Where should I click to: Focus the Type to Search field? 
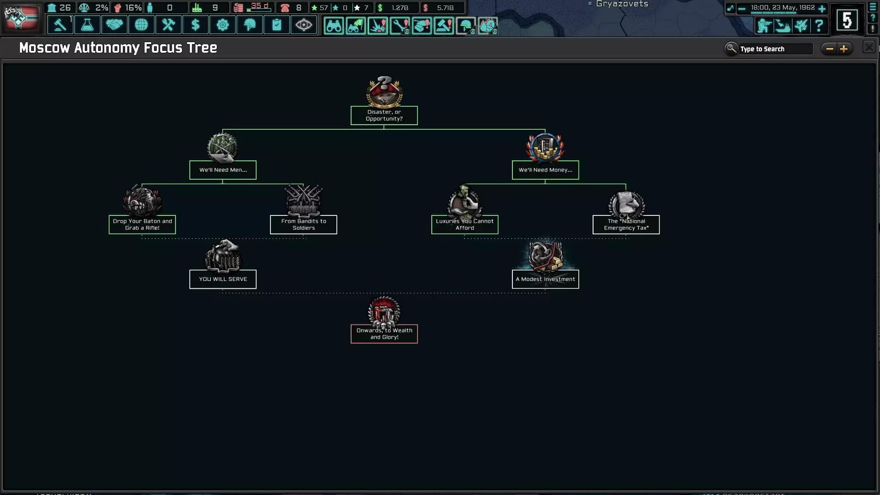click(775, 49)
